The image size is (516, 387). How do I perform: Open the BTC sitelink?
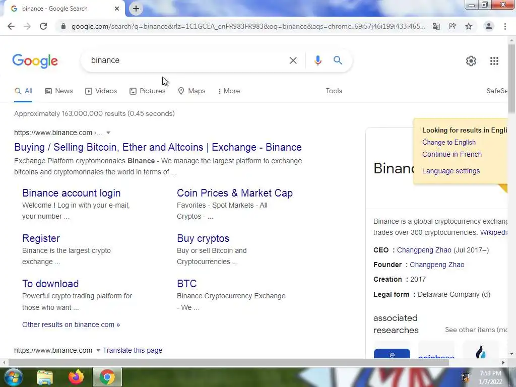click(x=187, y=284)
